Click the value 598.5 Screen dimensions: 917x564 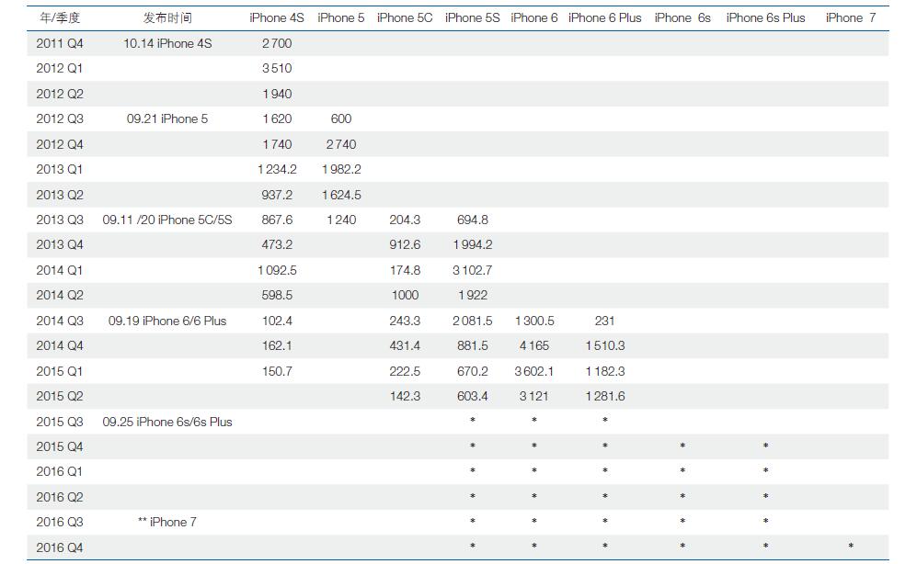click(277, 296)
